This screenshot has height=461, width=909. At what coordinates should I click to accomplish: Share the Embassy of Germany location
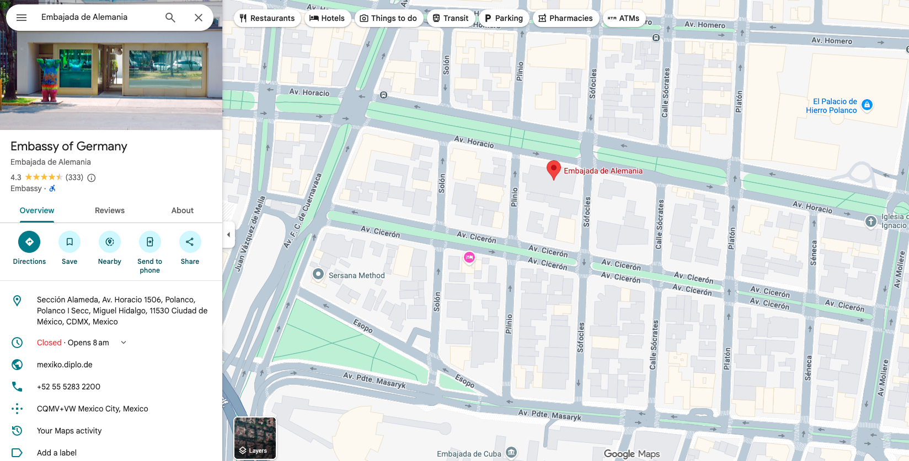(190, 248)
